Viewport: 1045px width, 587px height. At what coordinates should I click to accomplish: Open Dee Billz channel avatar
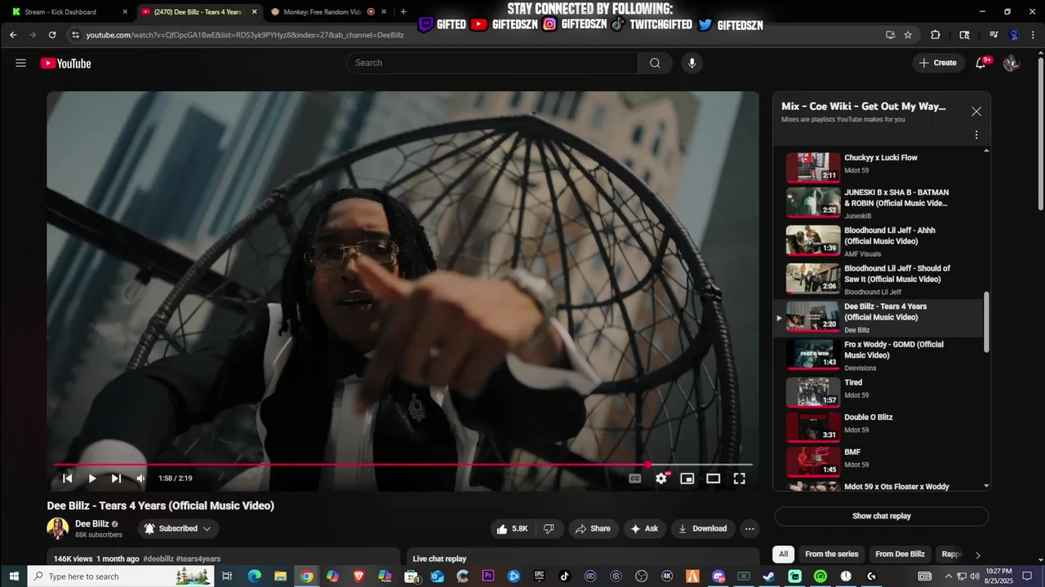click(57, 528)
